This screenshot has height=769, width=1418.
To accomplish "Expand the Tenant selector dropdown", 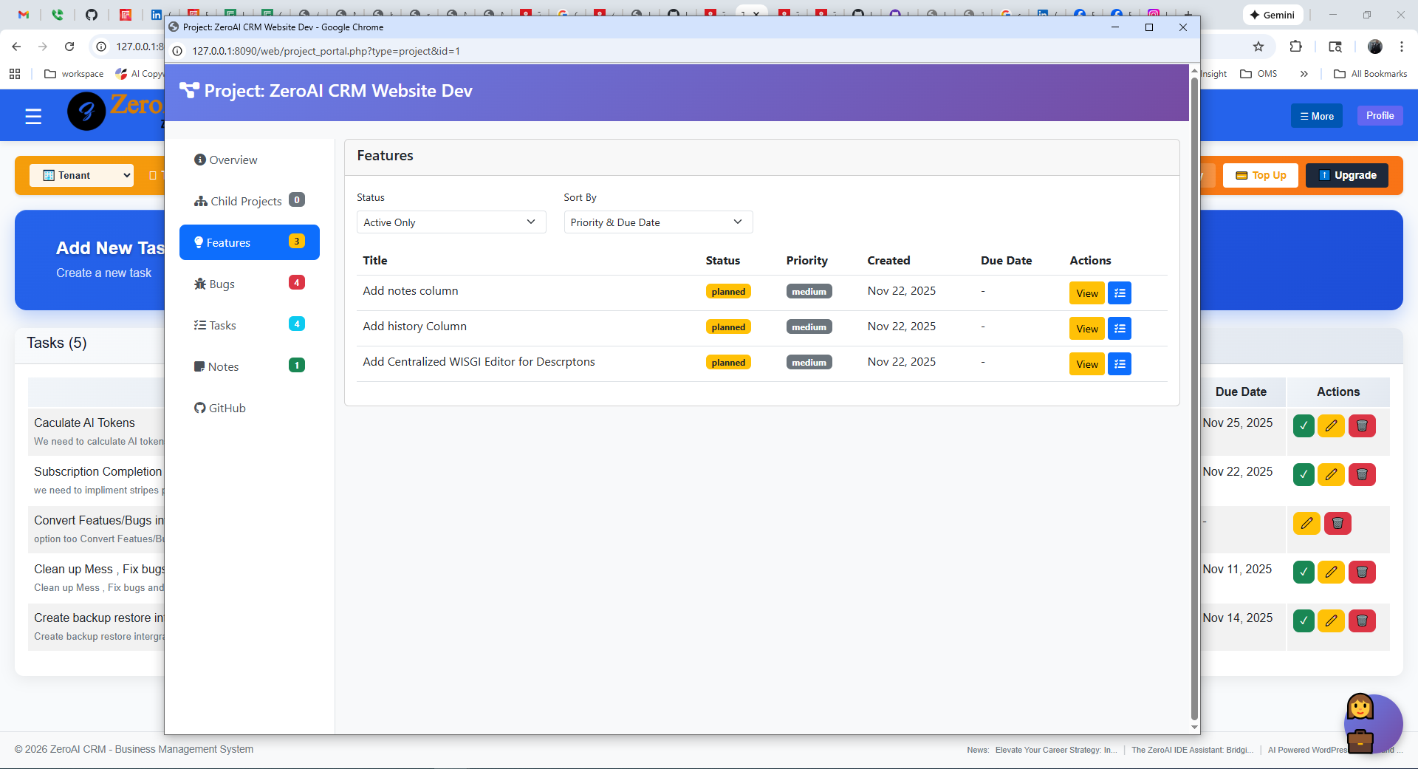I will point(82,175).
